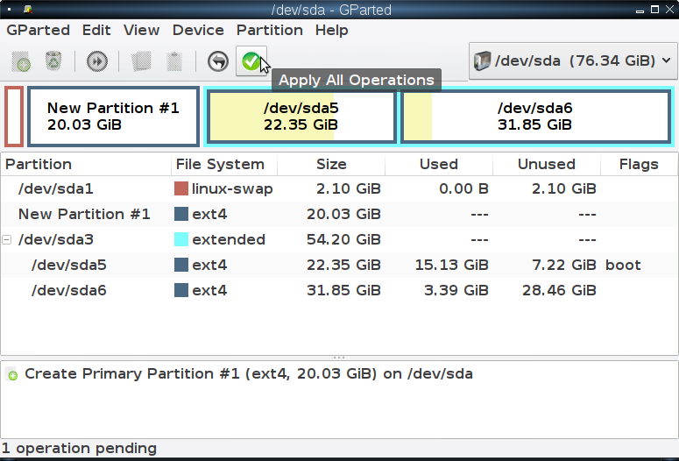
Task: Apply all operations with green checkmark
Action: [251, 61]
